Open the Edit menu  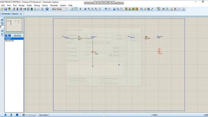pos(3,6)
